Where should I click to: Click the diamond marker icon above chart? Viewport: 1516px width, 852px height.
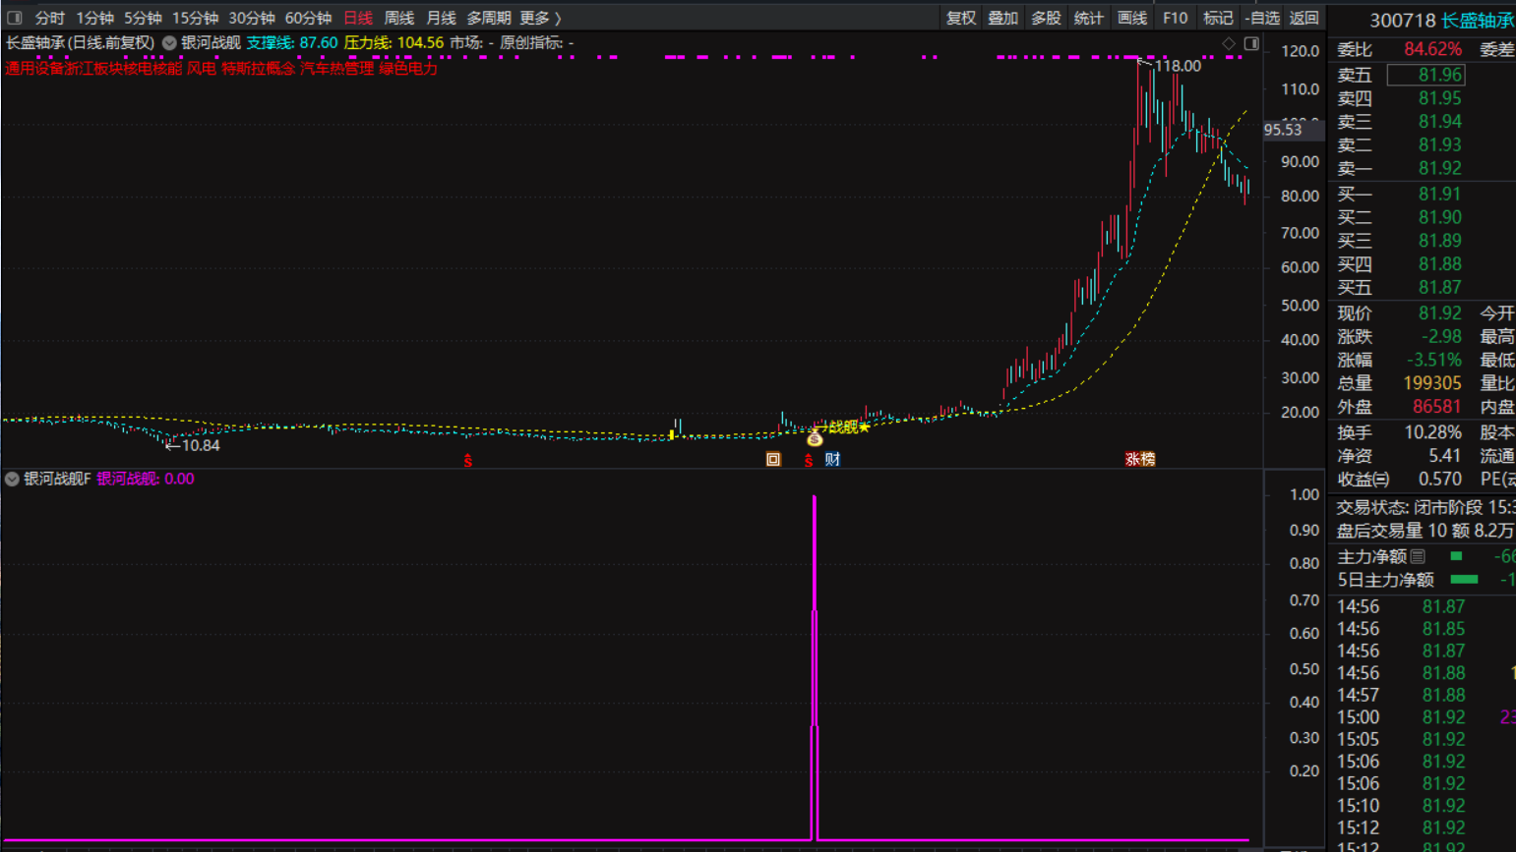(1229, 43)
